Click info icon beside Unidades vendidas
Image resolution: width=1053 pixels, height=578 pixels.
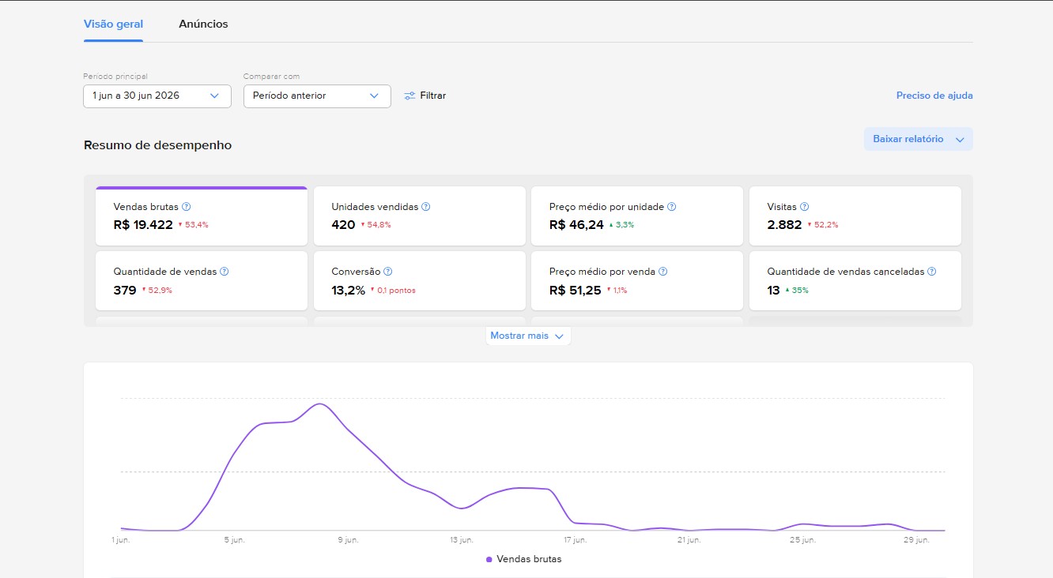(426, 207)
